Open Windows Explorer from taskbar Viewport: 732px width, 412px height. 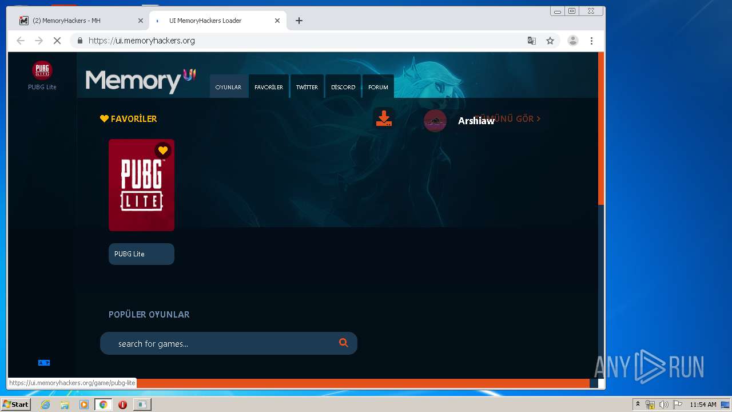point(65,405)
